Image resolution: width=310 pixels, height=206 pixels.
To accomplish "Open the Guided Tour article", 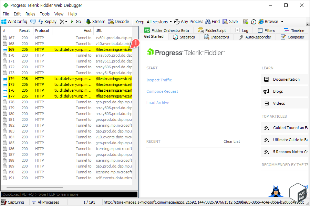I will point(285,128).
